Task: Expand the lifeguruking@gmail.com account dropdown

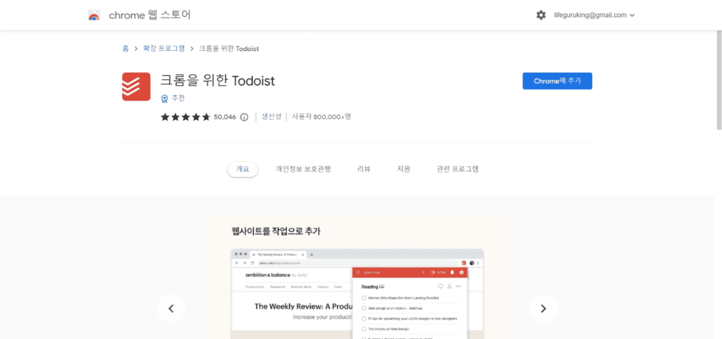Action: coord(594,16)
